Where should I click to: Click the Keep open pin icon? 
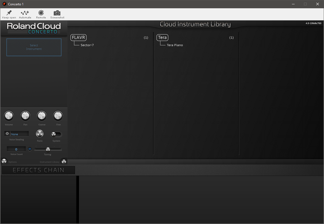coord(9,13)
